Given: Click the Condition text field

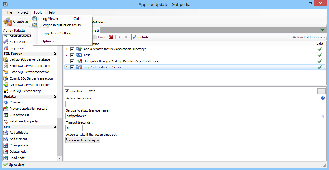Looking at the screenshot, I should pyautogui.click(x=203, y=91).
